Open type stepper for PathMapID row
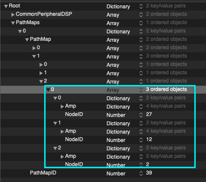Screen dimensions: 206x182 [141, 173]
